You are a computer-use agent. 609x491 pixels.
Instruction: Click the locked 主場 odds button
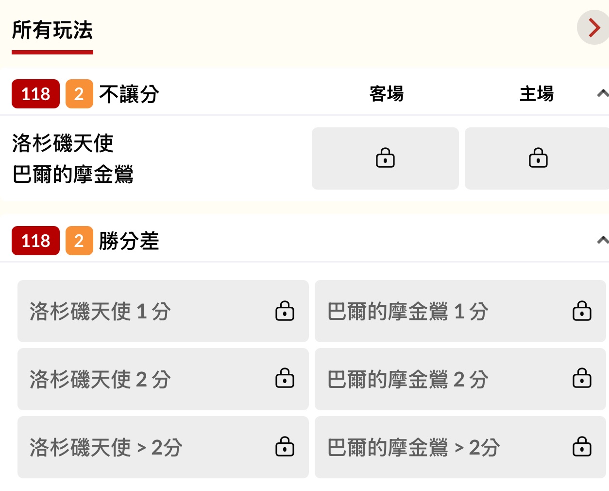[538, 158]
